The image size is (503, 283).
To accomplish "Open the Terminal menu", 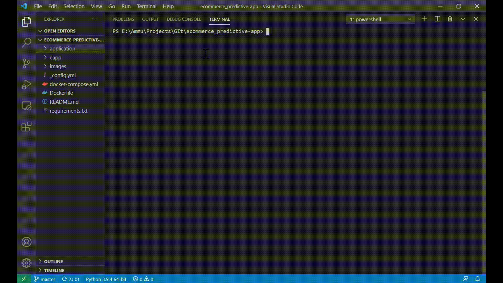I will click(146, 6).
